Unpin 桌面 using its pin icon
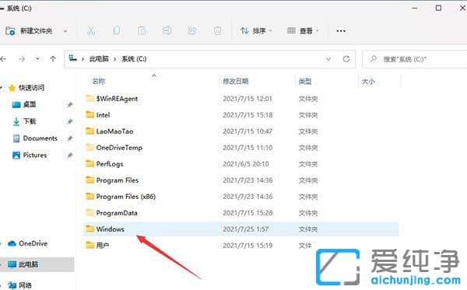This screenshot has height=290, width=467. click(x=70, y=105)
